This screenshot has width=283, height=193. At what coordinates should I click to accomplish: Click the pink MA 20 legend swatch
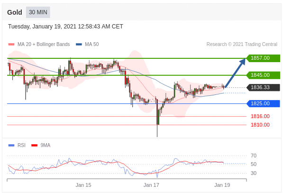(11, 44)
